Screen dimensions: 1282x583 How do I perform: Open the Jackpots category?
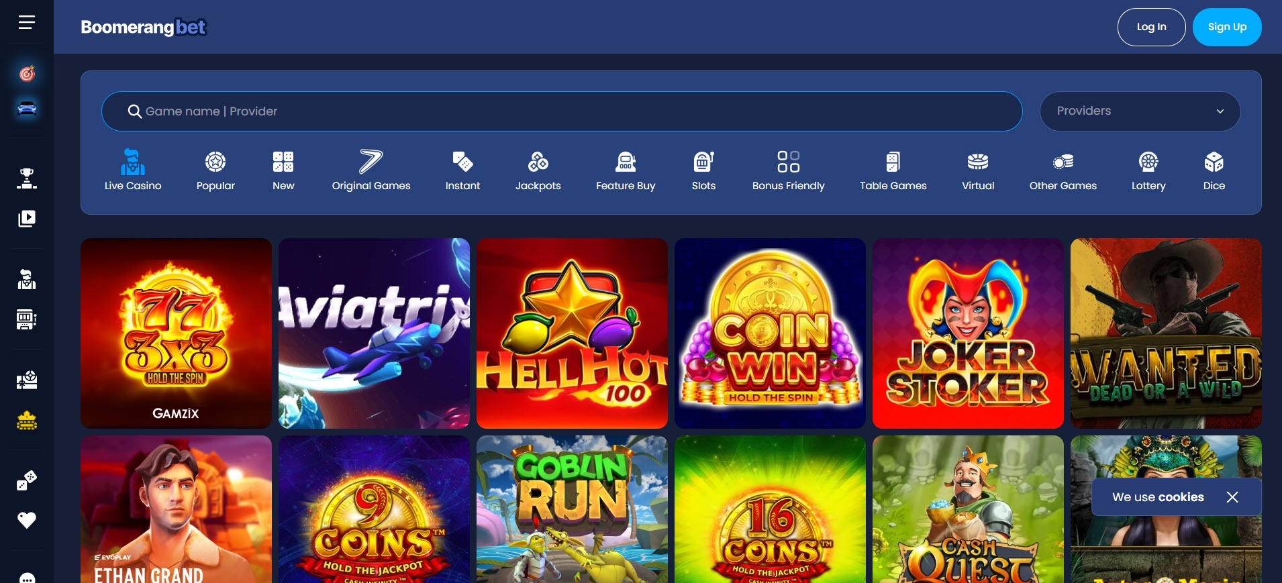[x=538, y=170]
